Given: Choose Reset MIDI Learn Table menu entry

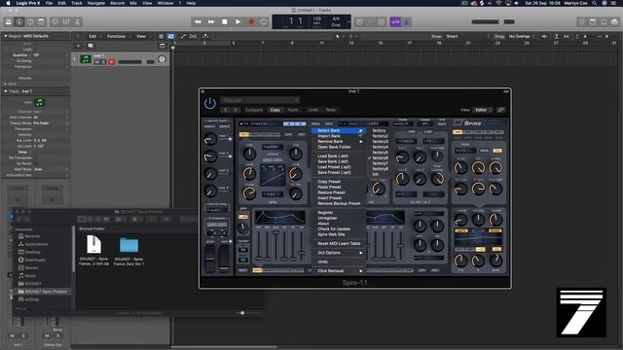Looking at the screenshot, I should point(338,244).
